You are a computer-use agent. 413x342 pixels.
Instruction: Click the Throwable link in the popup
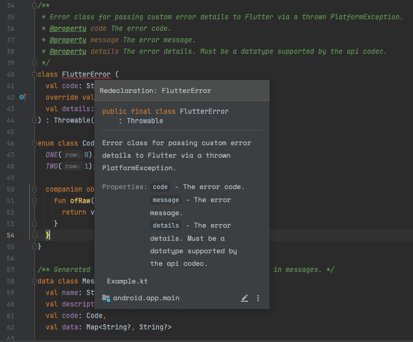click(x=145, y=121)
